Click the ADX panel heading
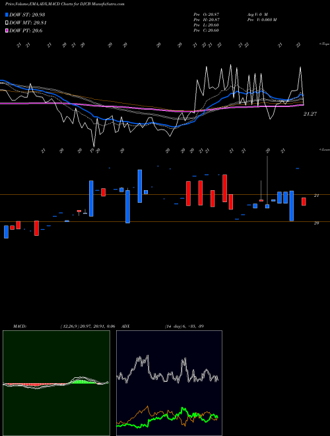330x436 pixels. [x=126, y=326]
